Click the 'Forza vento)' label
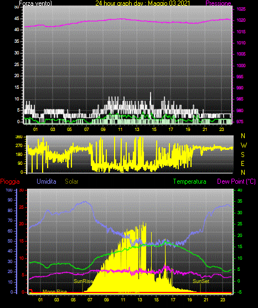Image resolution: width=258 pixels, height=308 pixels. click(x=35, y=3)
